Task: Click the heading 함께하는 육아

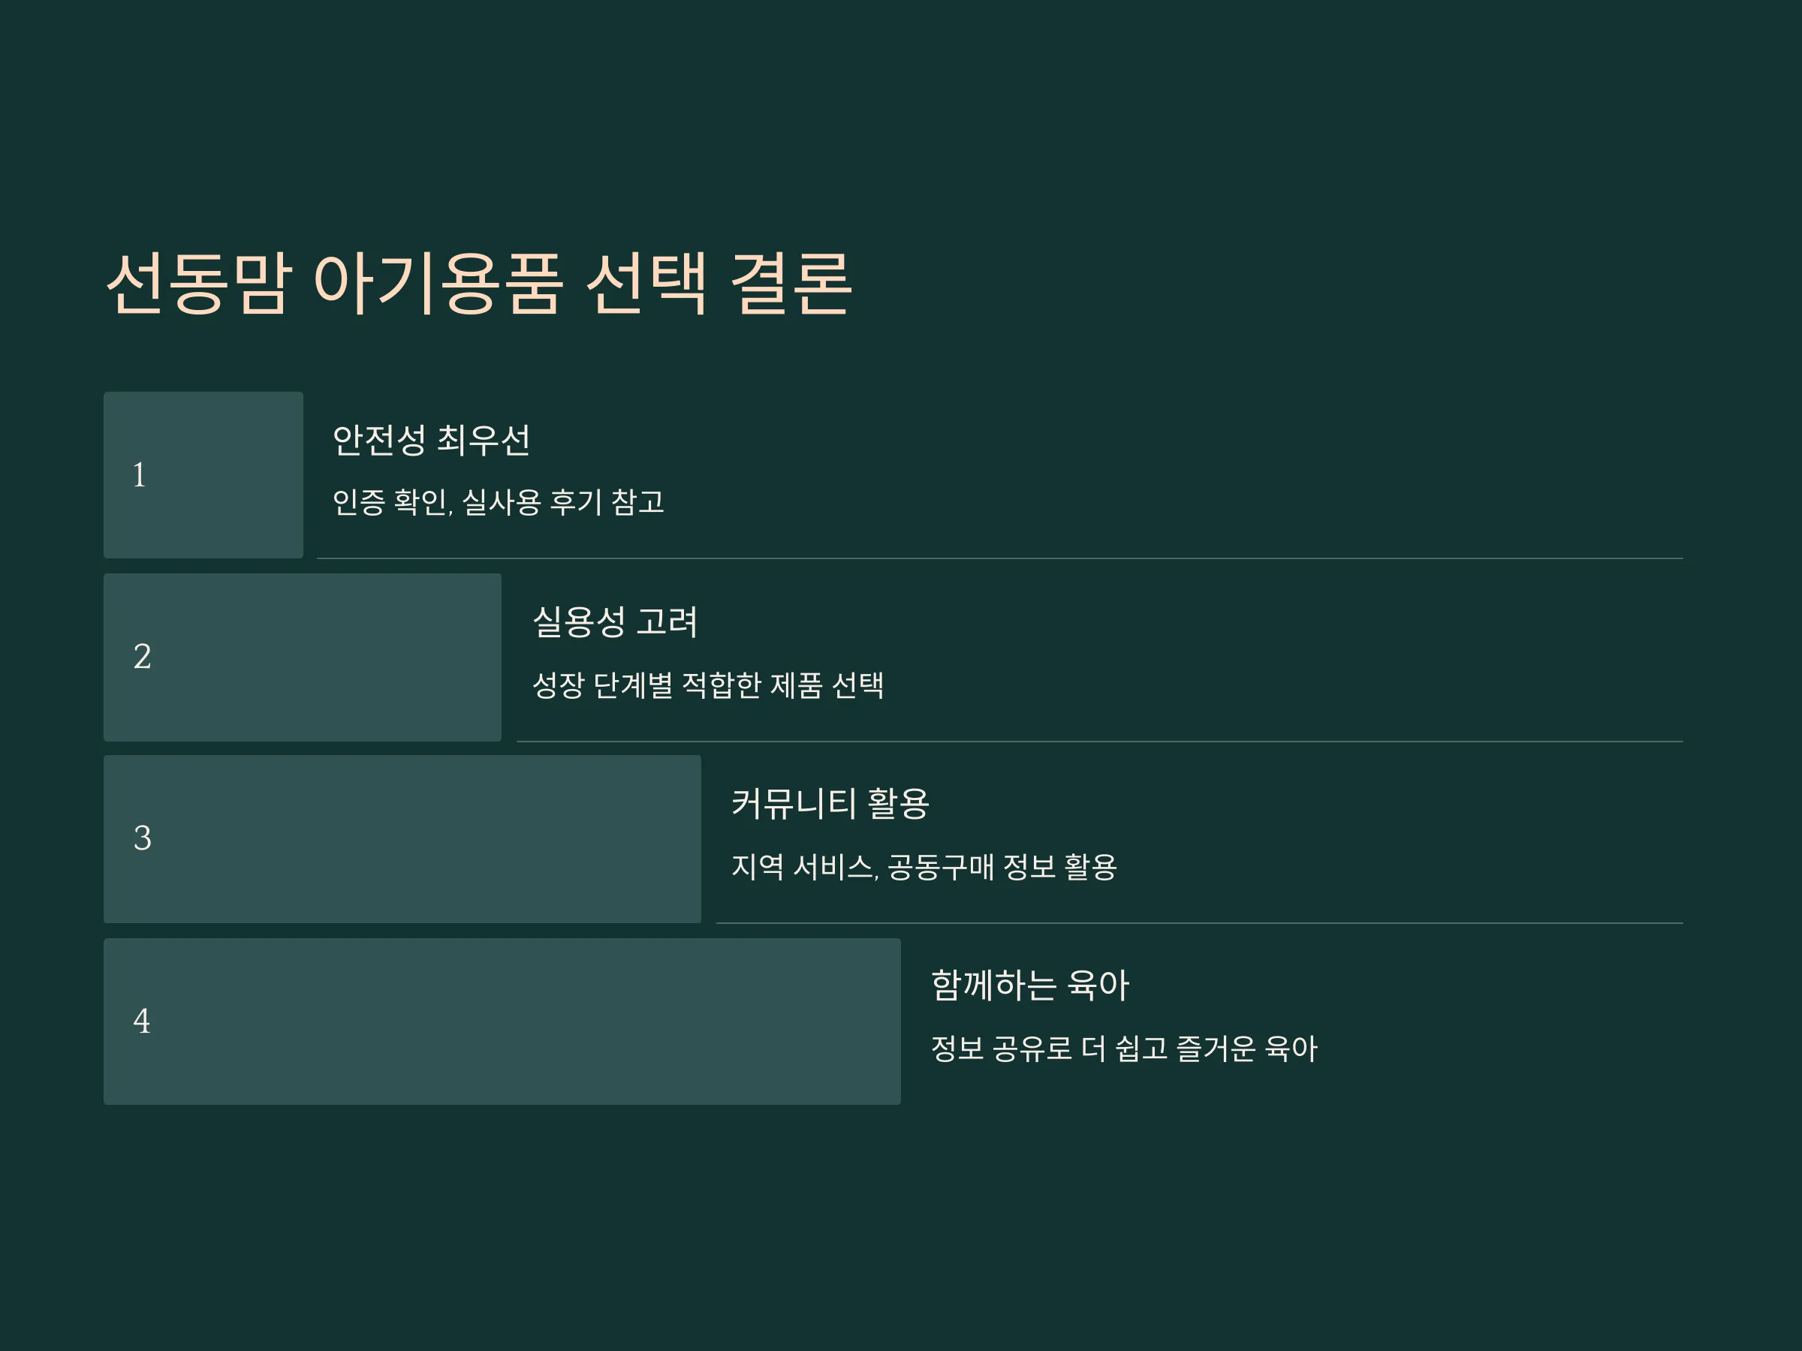Action: [1029, 986]
